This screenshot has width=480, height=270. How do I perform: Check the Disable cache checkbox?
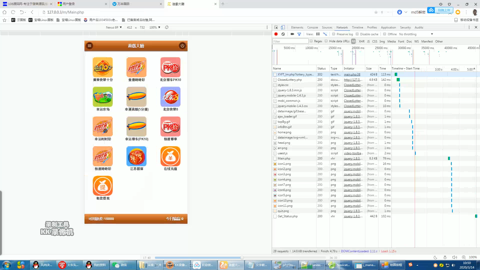357,34
